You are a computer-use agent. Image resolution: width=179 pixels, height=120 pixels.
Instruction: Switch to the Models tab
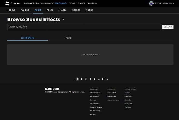click(x=11, y=10)
